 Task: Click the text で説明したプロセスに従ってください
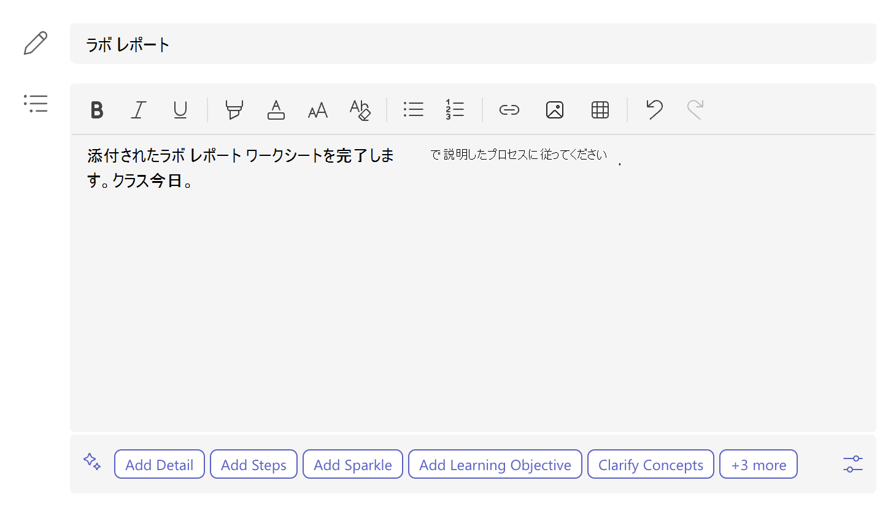[519, 155]
